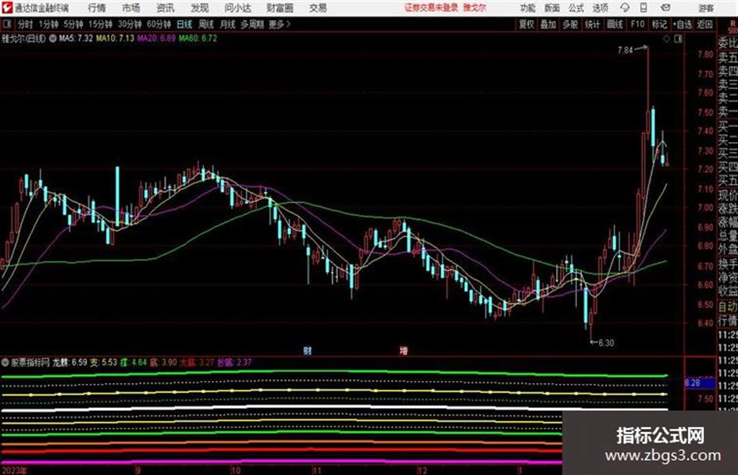The height and width of the screenshot is (475, 738).
Task: Expand the MA indicator dropdown circle icon
Action: coord(53,38)
